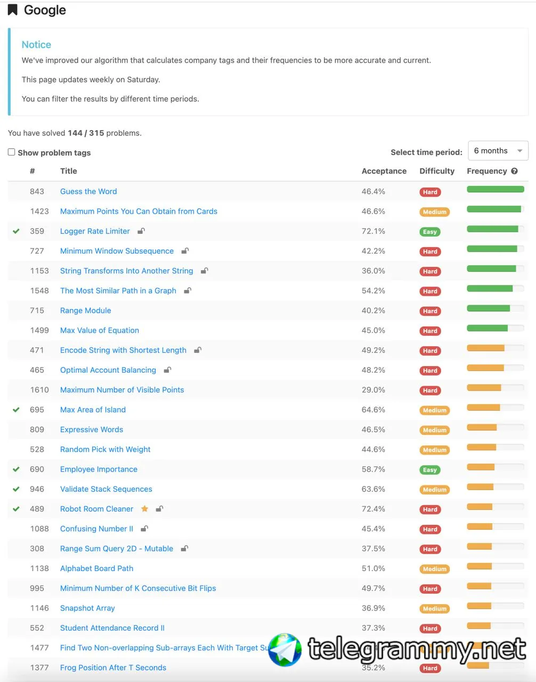
Task: Sort by the Acceptance column header
Action: [384, 171]
